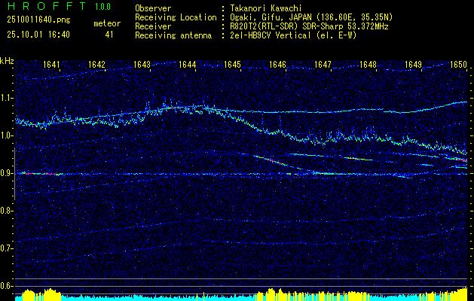Click the 1650 time marker

458,65
